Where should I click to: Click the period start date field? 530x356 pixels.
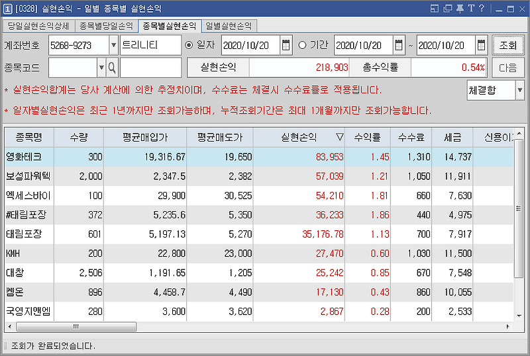(x=364, y=45)
